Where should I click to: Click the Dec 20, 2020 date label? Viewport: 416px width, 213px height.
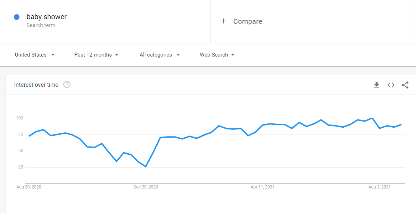(x=146, y=187)
